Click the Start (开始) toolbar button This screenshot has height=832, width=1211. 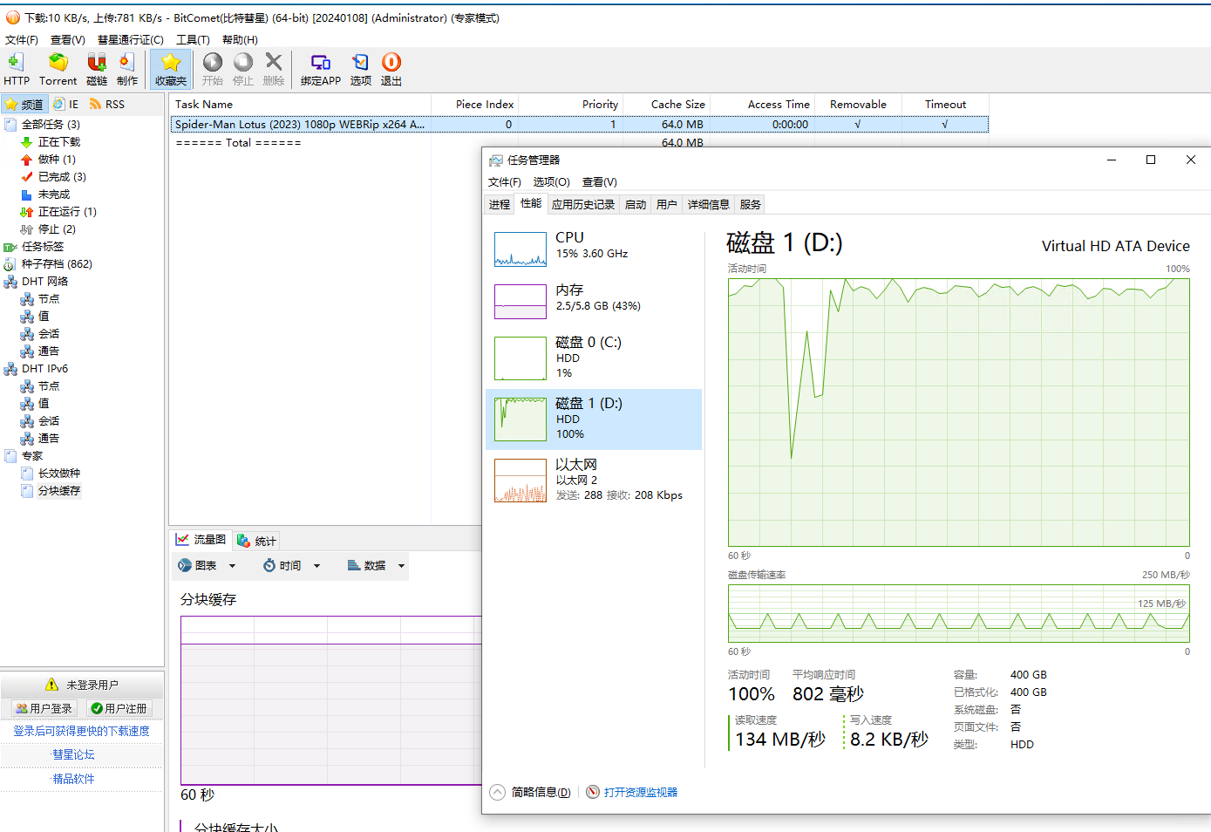tap(213, 69)
